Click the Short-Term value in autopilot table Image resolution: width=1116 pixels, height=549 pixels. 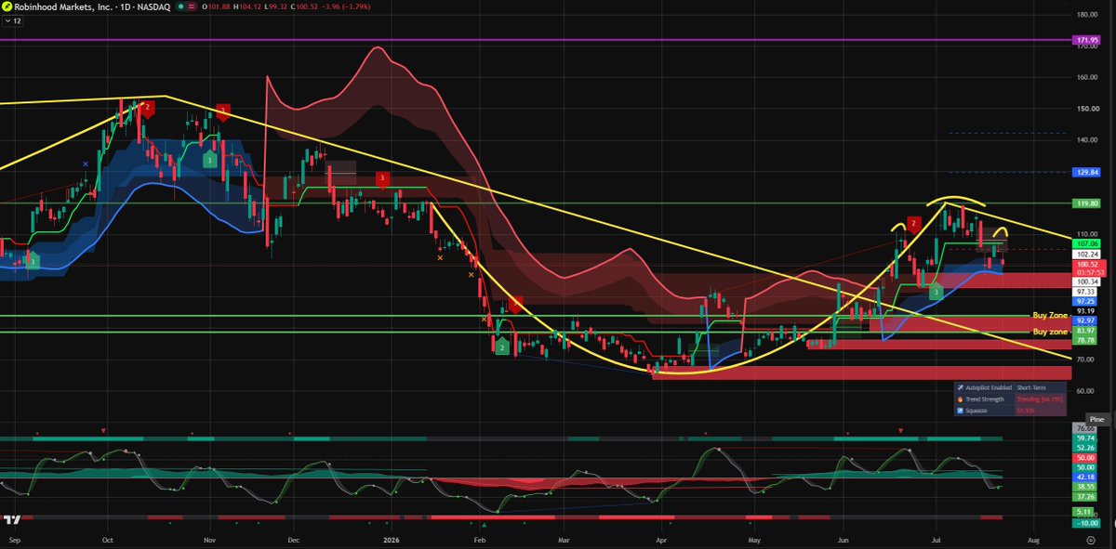1031,387
